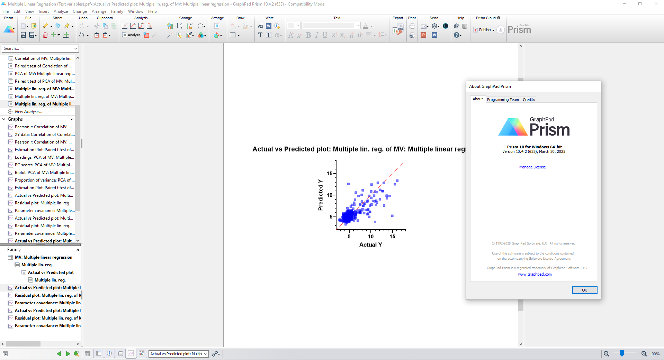Image resolution: width=664 pixels, height=360 pixels.
Task: Click the Highlight sheet marker icon
Action: tap(45, 26)
